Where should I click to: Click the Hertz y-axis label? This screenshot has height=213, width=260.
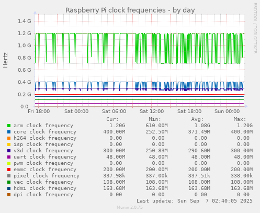(5, 60)
